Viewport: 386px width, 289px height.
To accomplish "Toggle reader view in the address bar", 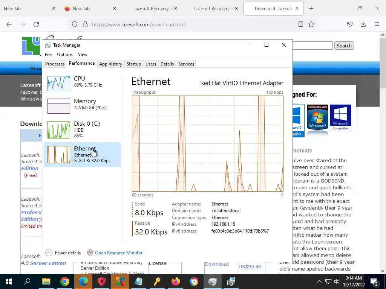I will pyautogui.click(x=300, y=24).
